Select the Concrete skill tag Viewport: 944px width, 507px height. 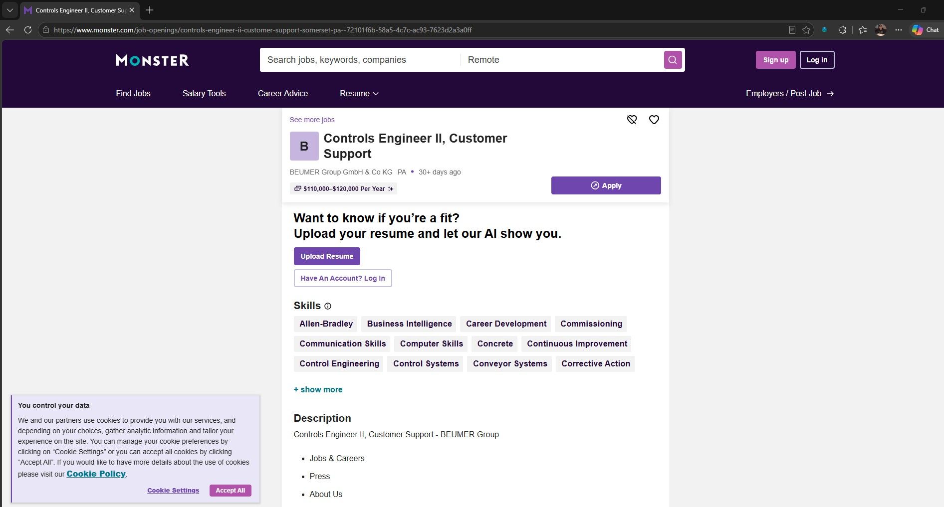pyautogui.click(x=495, y=344)
